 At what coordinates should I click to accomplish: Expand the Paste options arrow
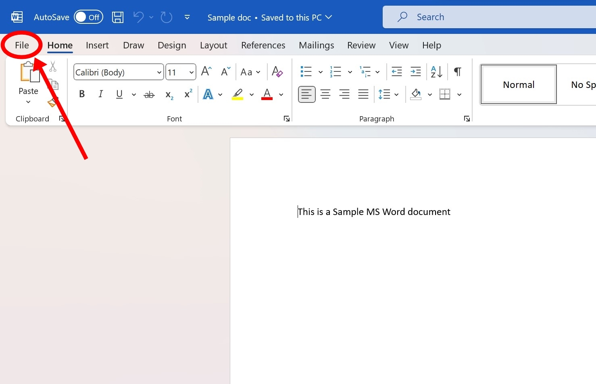click(28, 102)
